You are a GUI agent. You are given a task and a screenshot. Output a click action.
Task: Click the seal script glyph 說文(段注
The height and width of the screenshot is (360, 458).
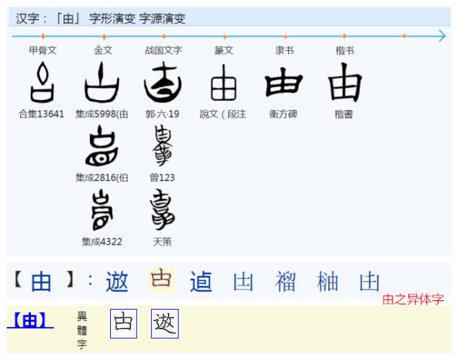pos(223,83)
